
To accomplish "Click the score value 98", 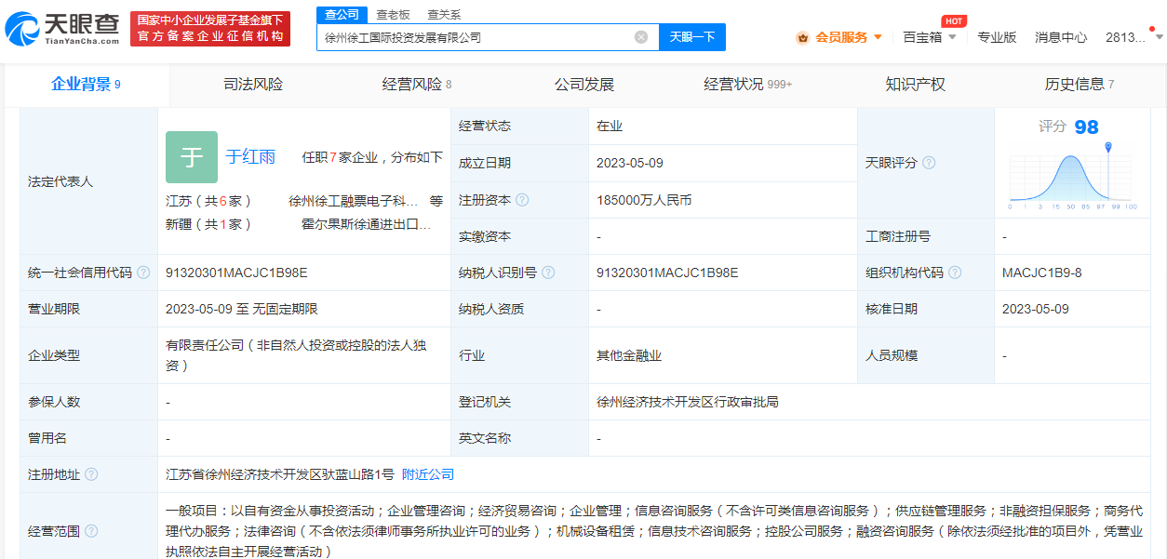I will (1086, 127).
